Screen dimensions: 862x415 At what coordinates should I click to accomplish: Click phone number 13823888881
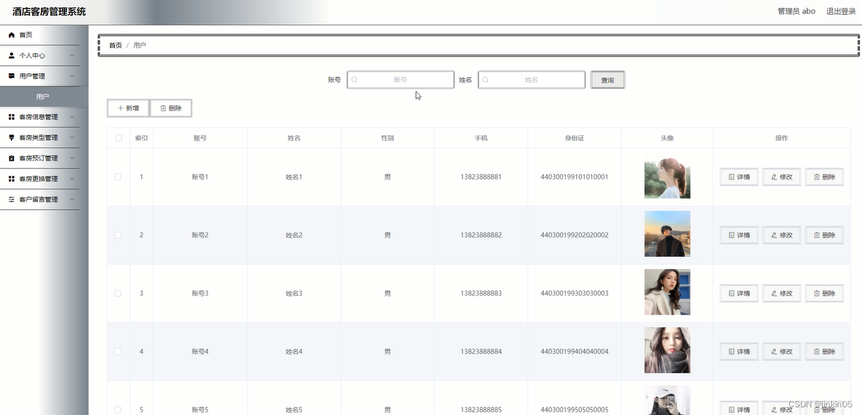pos(481,177)
